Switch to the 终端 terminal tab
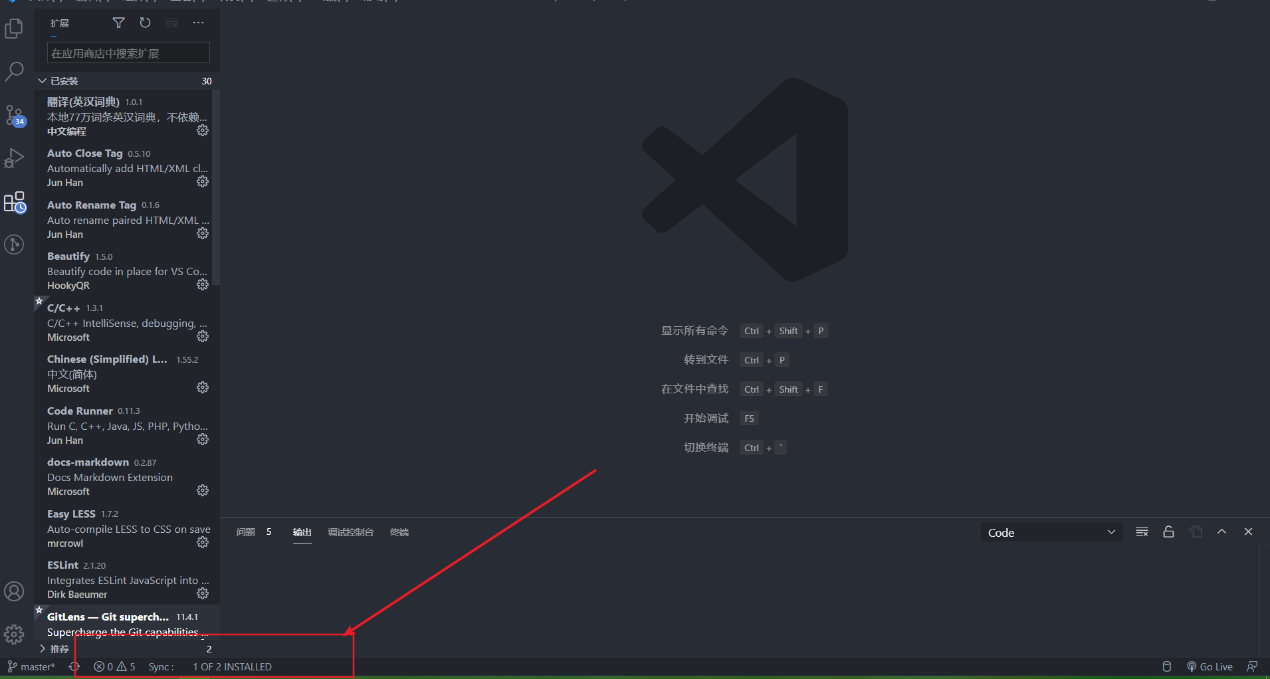The height and width of the screenshot is (679, 1270). click(399, 532)
